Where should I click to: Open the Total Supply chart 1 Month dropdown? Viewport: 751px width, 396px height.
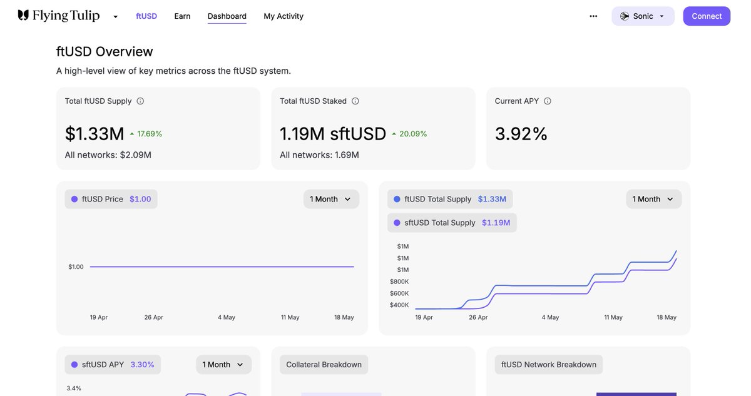[653, 199]
